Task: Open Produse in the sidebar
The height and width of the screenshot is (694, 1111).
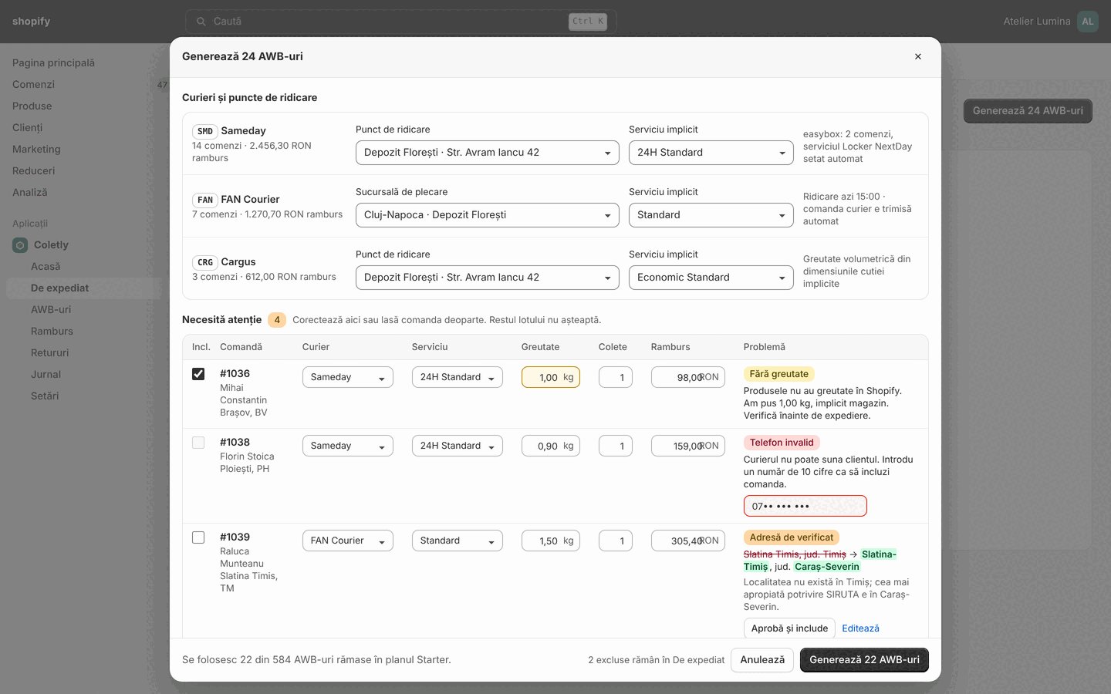Action: 32,106
